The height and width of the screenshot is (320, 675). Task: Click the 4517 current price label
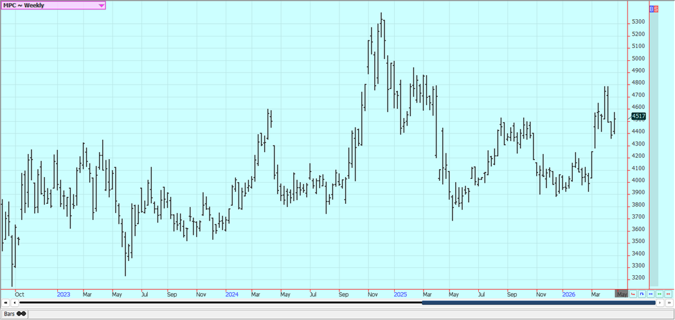638,116
